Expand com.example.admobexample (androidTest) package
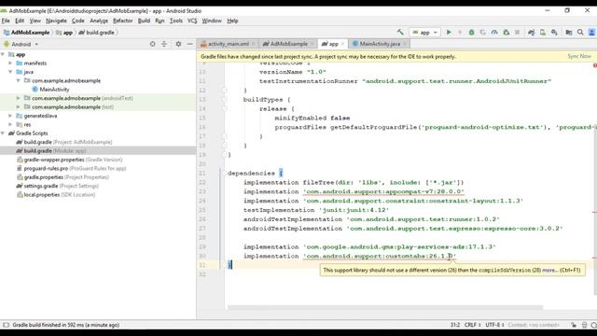597x336 pixels. 19,98
